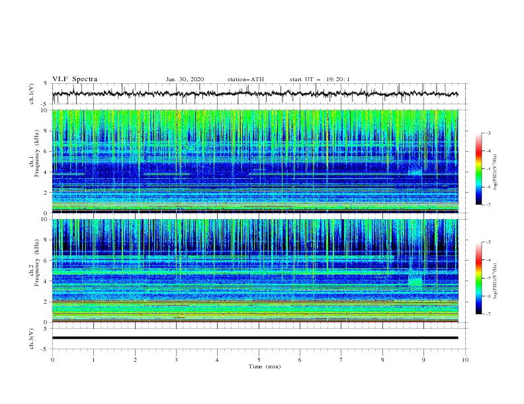Click the "ch.3(V)" axis label

(x=32, y=339)
